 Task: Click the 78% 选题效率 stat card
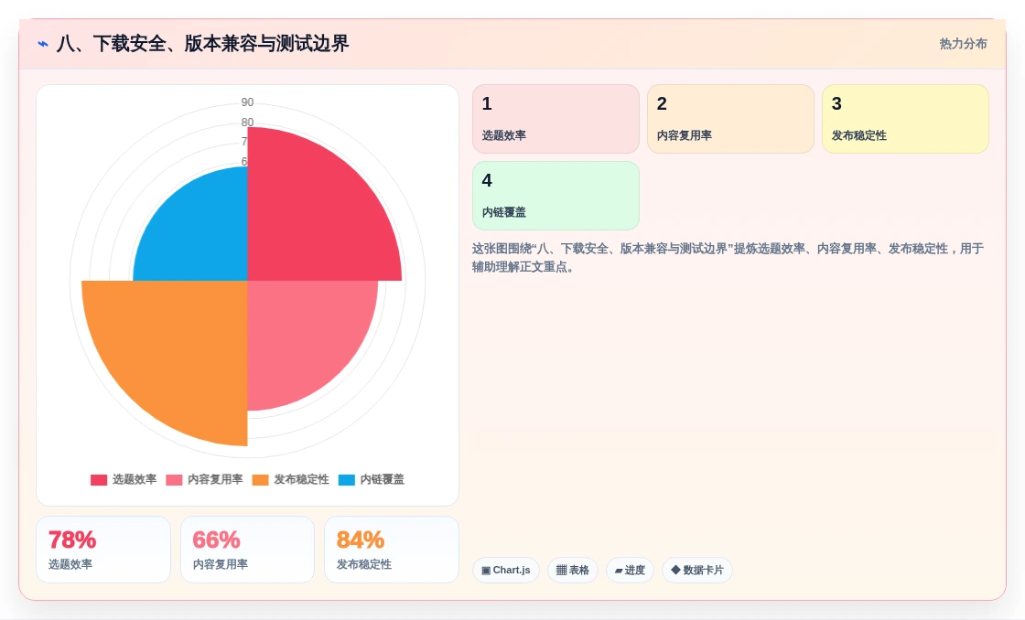pyautogui.click(x=103, y=550)
